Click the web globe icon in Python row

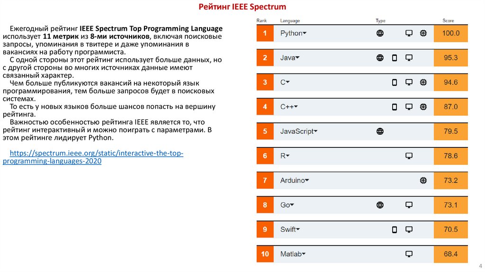click(380, 33)
